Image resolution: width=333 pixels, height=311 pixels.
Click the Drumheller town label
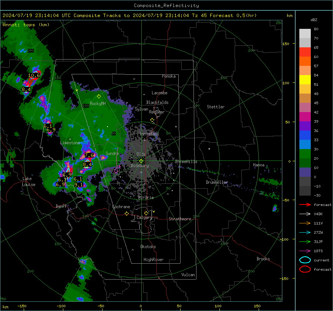(x=217, y=182)
